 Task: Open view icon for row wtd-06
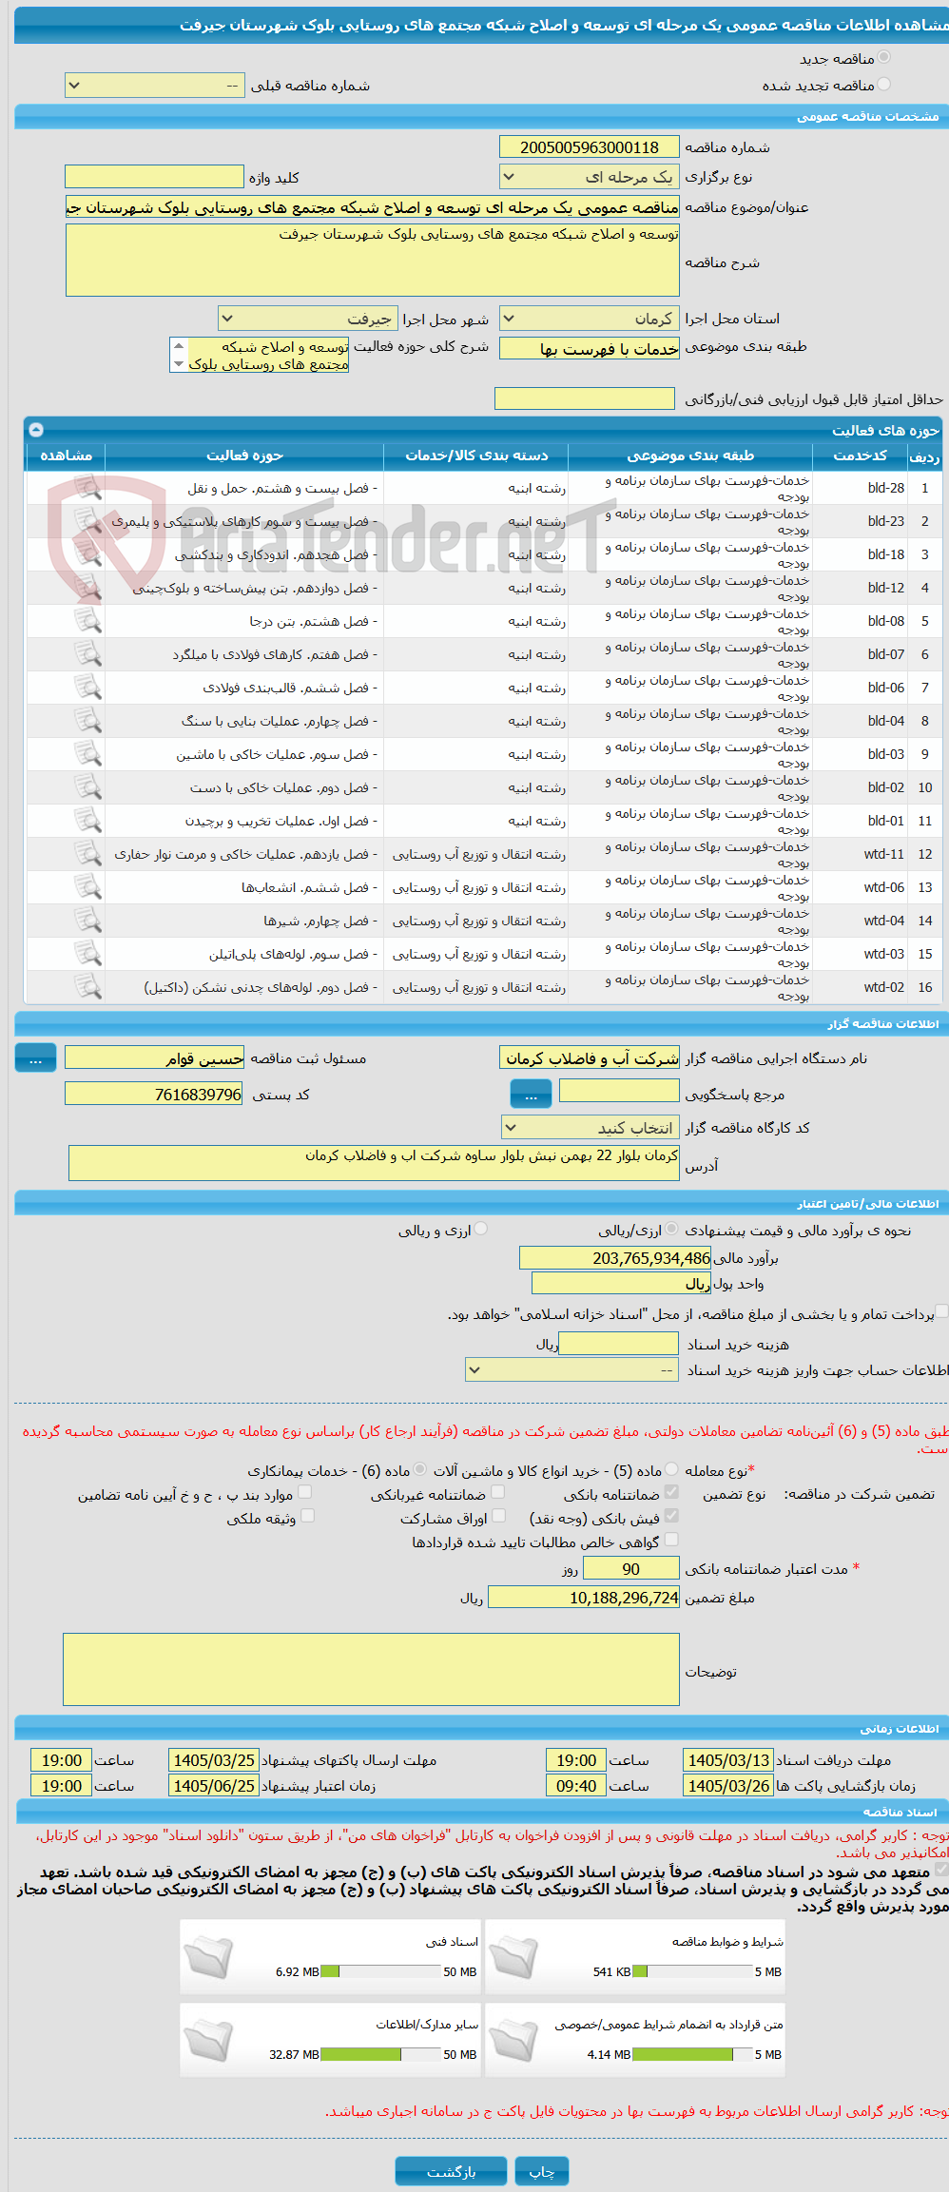(87, 887)
